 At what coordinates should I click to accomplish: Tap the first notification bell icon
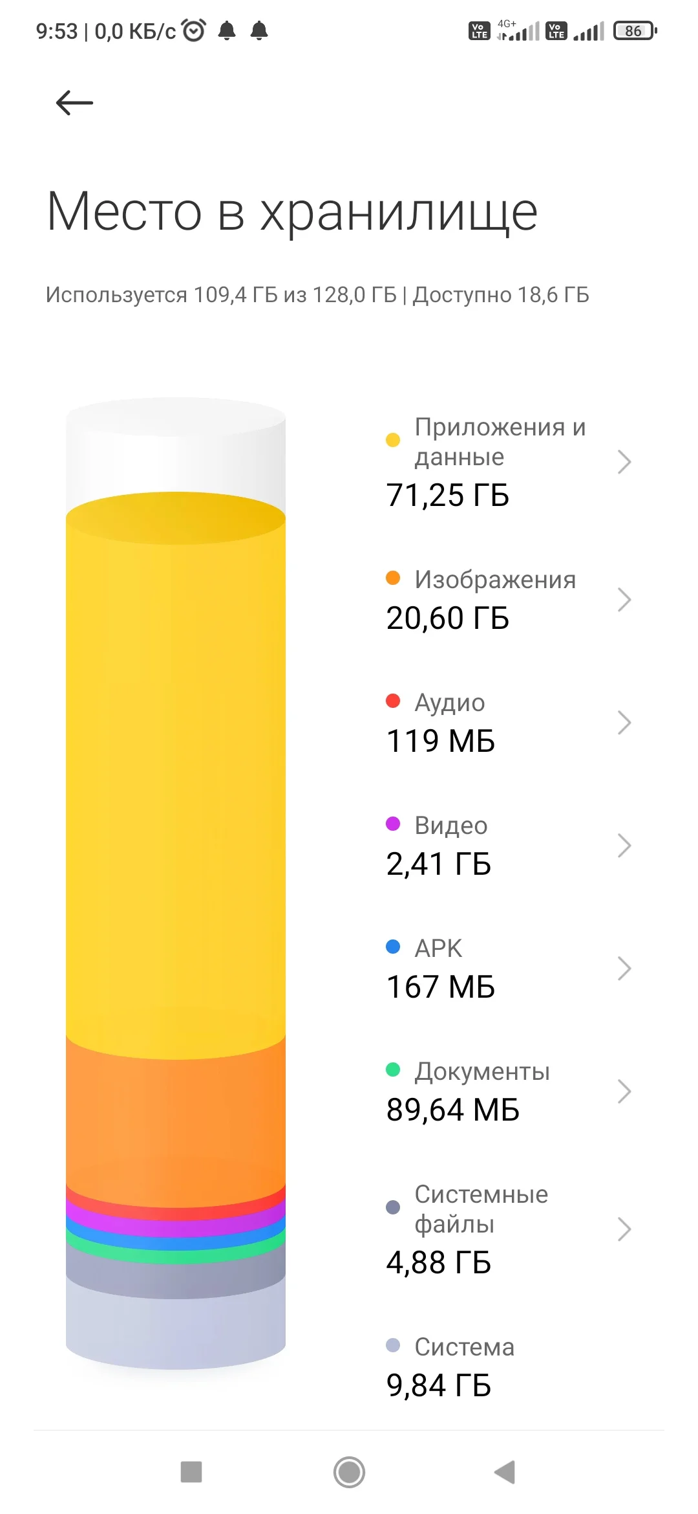click(227, 30)
